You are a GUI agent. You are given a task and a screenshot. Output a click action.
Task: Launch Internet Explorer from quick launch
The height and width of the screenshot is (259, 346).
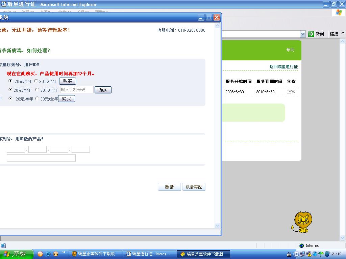tap(48, 254)
